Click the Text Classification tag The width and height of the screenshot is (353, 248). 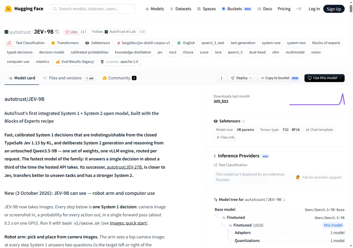click(x=26, y=43)
